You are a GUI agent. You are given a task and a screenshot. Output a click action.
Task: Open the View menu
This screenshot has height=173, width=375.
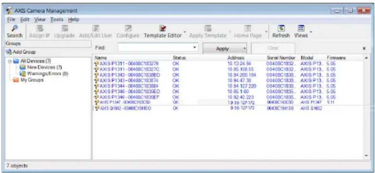[x=39, y=19]
